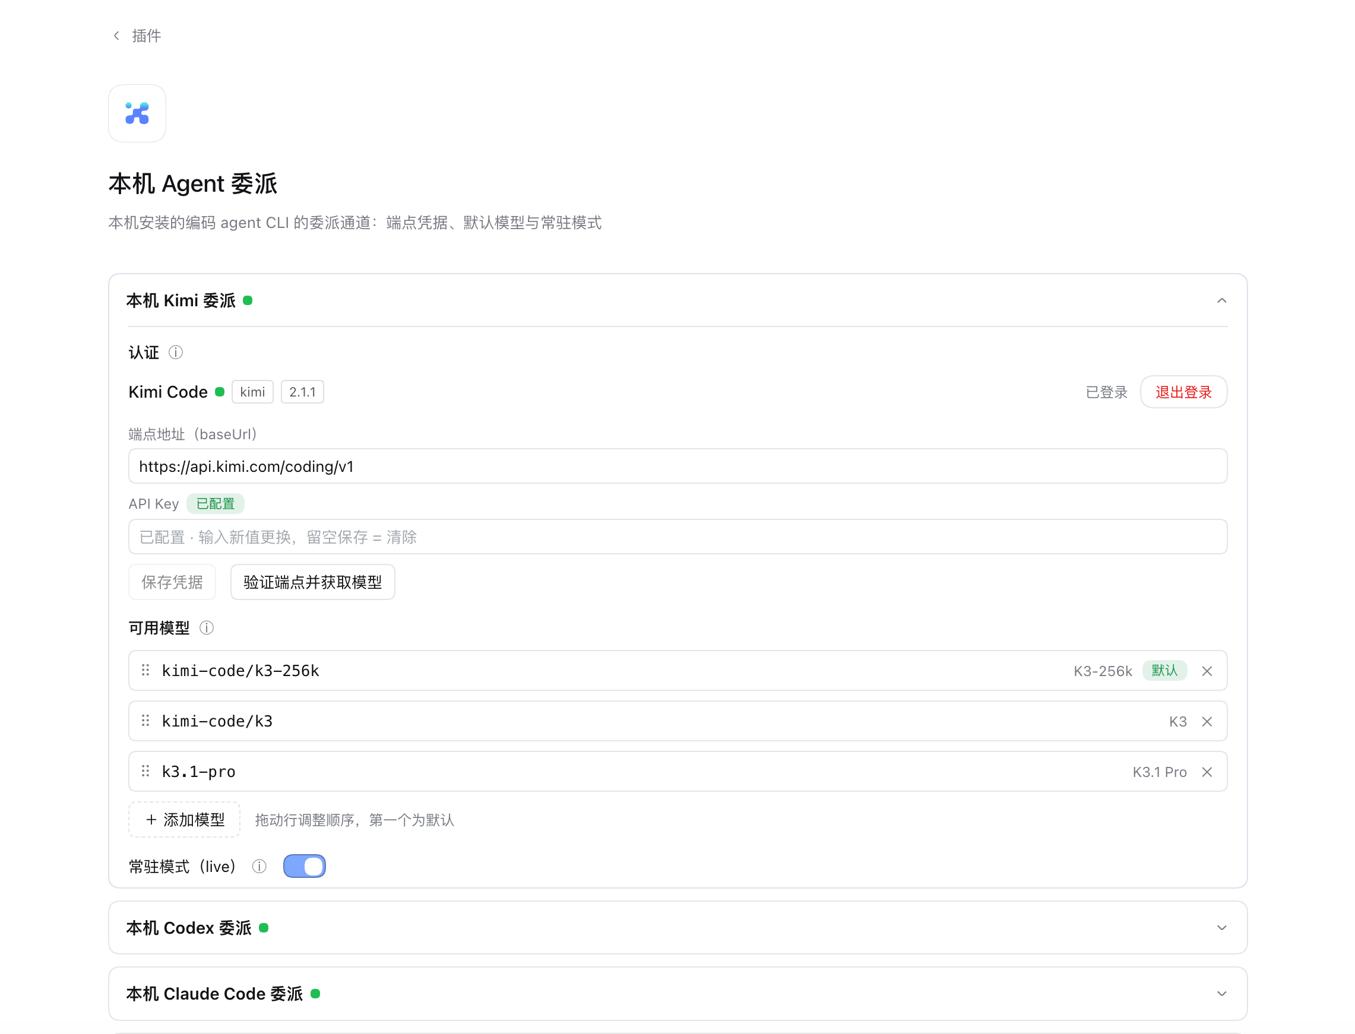Remove the kimi-code/k3-256k model
This screenshot has width=1355, height=1034.
pyautogui.click(x=1207, y=671)
